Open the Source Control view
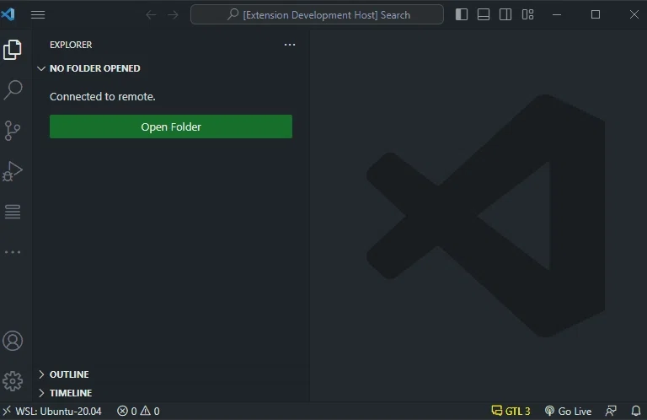 [x=13, y=131]
